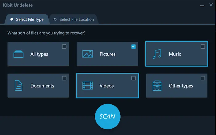Click the Music note icon
Viewport: 216px width, 135px height.
click(157, 54)
